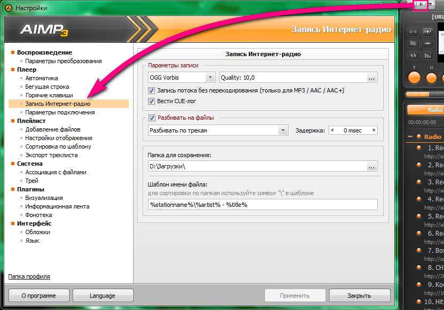444x310 pixels.
Task: Toggle the 'Вести CUE-лог' checkbox
Action: [x=152, y=101]
